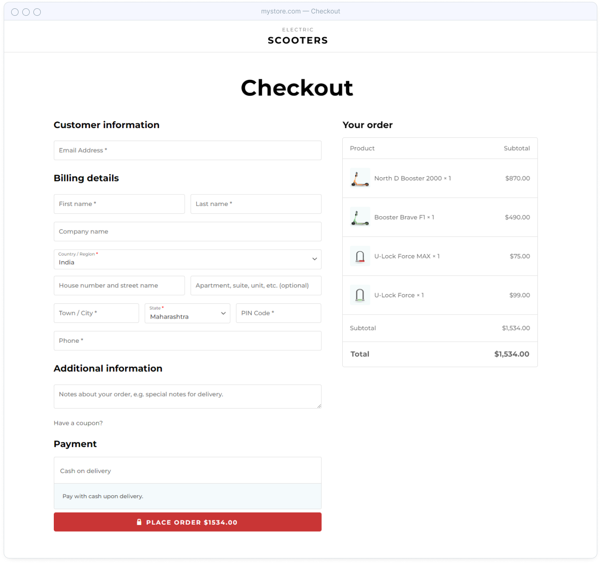Image resolution: width=601 pixels, height=564 pixels.
Task: Click the Payment section heading
Action: [75, 444]
